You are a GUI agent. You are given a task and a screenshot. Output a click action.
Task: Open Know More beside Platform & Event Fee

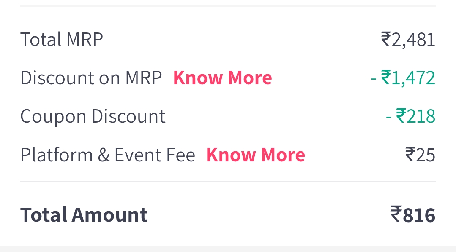click(x=255, y=155)
